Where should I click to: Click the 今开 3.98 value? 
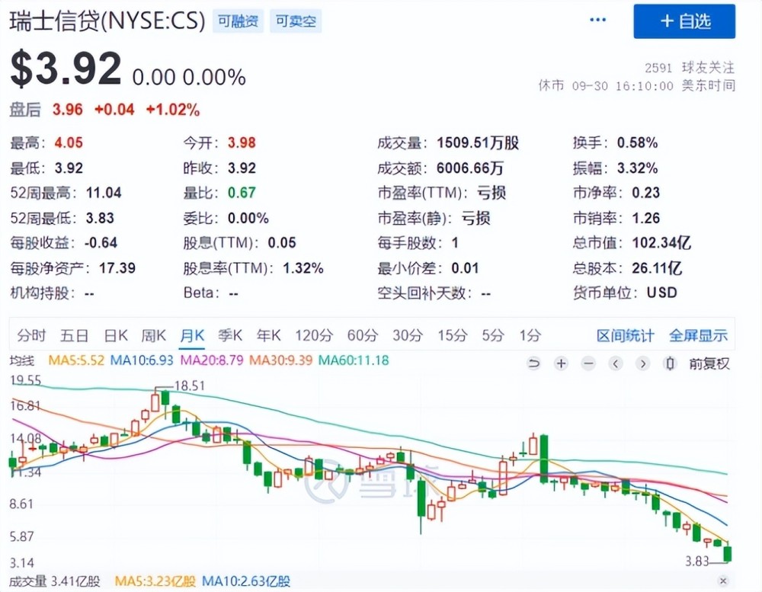pos(242,143)
